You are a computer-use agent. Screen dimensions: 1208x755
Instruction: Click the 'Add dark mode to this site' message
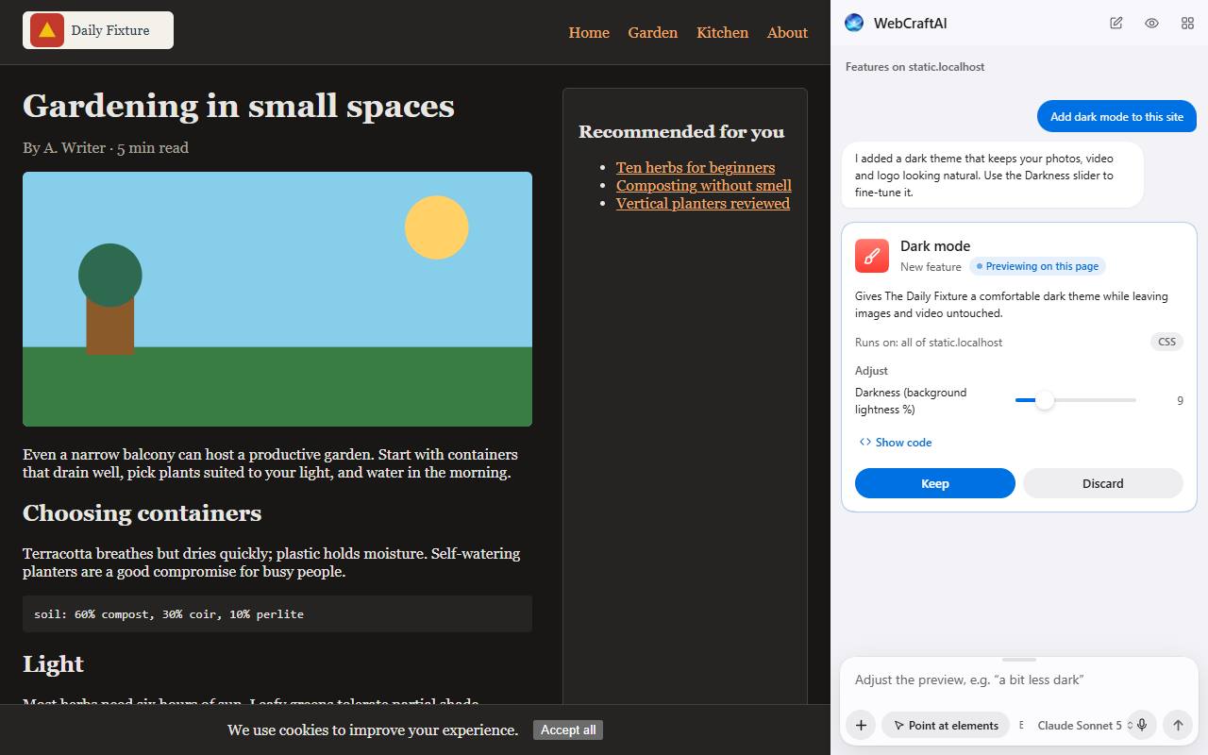pyautogui.click(x=1117, y=116)
